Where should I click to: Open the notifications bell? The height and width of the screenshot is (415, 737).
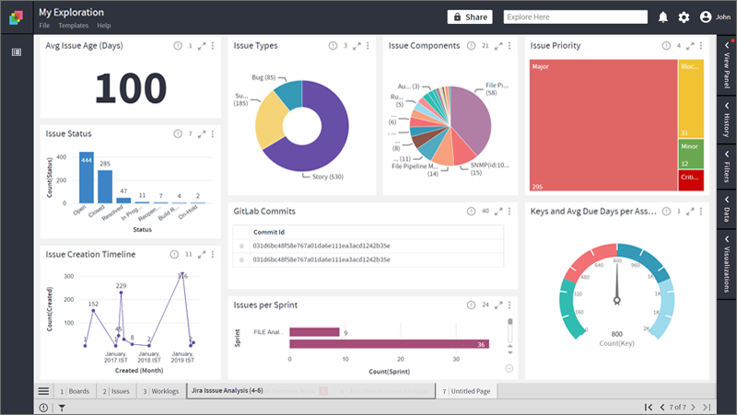tap(662, 17)
